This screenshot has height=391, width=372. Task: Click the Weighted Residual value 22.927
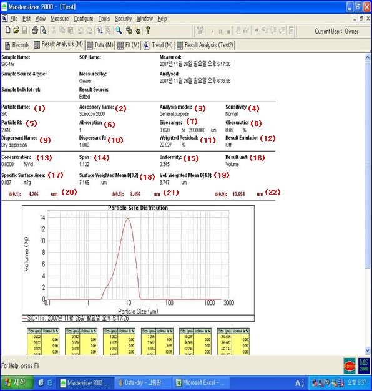(x=165, y=145)
